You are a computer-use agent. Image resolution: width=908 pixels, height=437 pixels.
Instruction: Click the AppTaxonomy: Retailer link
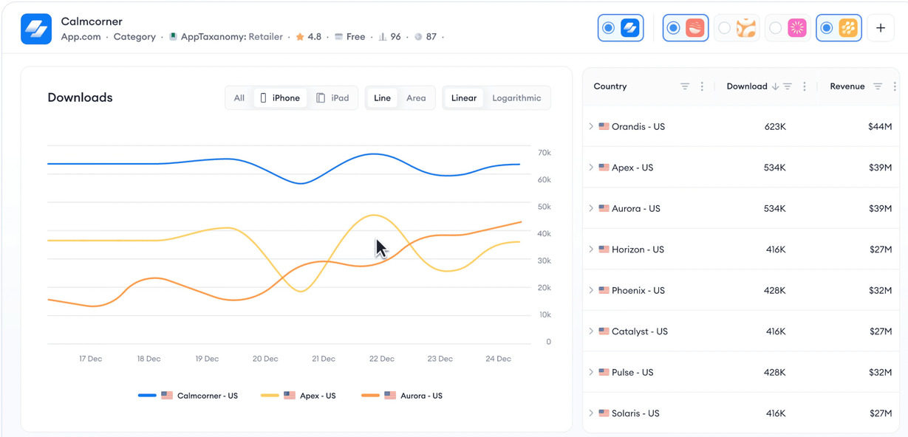(232, 37)
